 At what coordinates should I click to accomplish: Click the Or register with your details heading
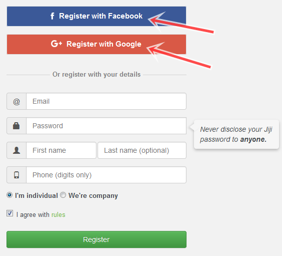[96, 75]
